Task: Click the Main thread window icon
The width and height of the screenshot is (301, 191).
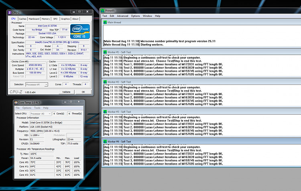Action: [x=105, y=22]
